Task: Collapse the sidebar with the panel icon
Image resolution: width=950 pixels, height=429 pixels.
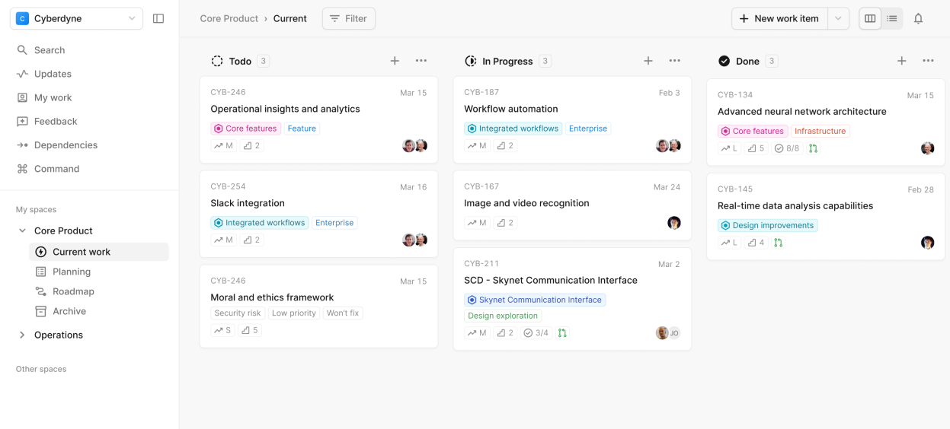Action: point(158,19)
